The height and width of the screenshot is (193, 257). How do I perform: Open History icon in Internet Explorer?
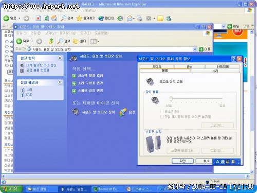120,18
